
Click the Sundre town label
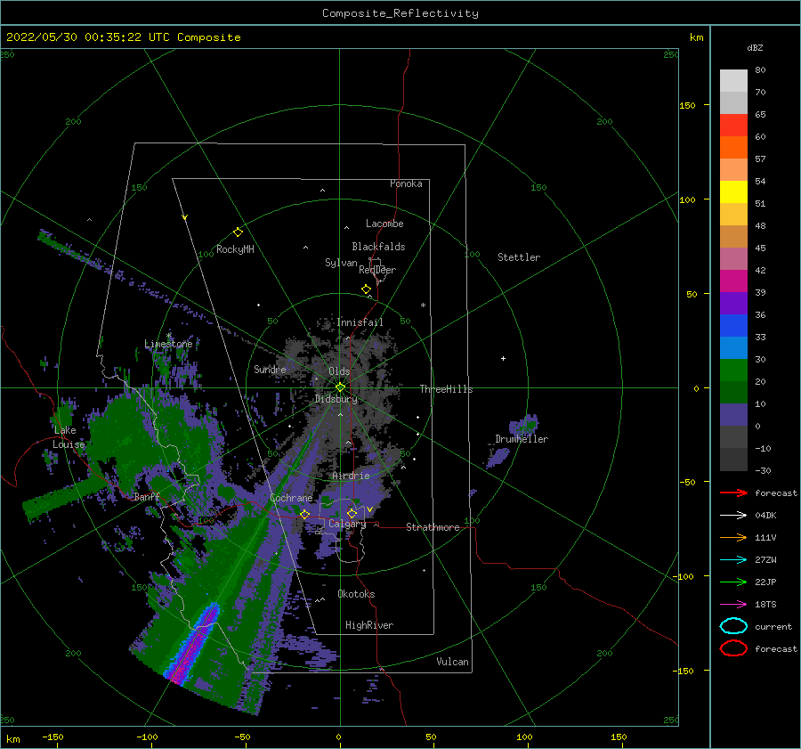pos(270,369)
